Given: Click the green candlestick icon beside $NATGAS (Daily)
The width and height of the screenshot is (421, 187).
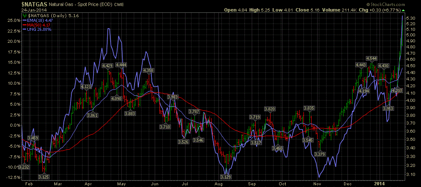Looking at the screenshot, I should coord(24,15).
